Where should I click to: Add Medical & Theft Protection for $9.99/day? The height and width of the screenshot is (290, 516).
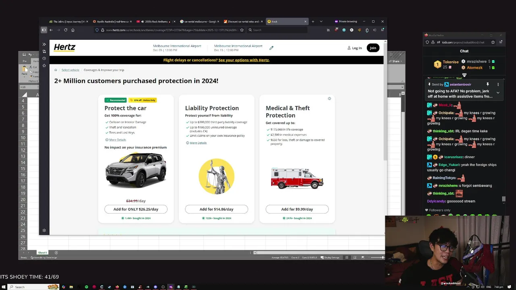coord(297,209)
